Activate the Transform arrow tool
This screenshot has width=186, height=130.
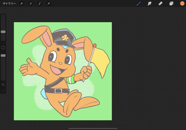point(49,4)
